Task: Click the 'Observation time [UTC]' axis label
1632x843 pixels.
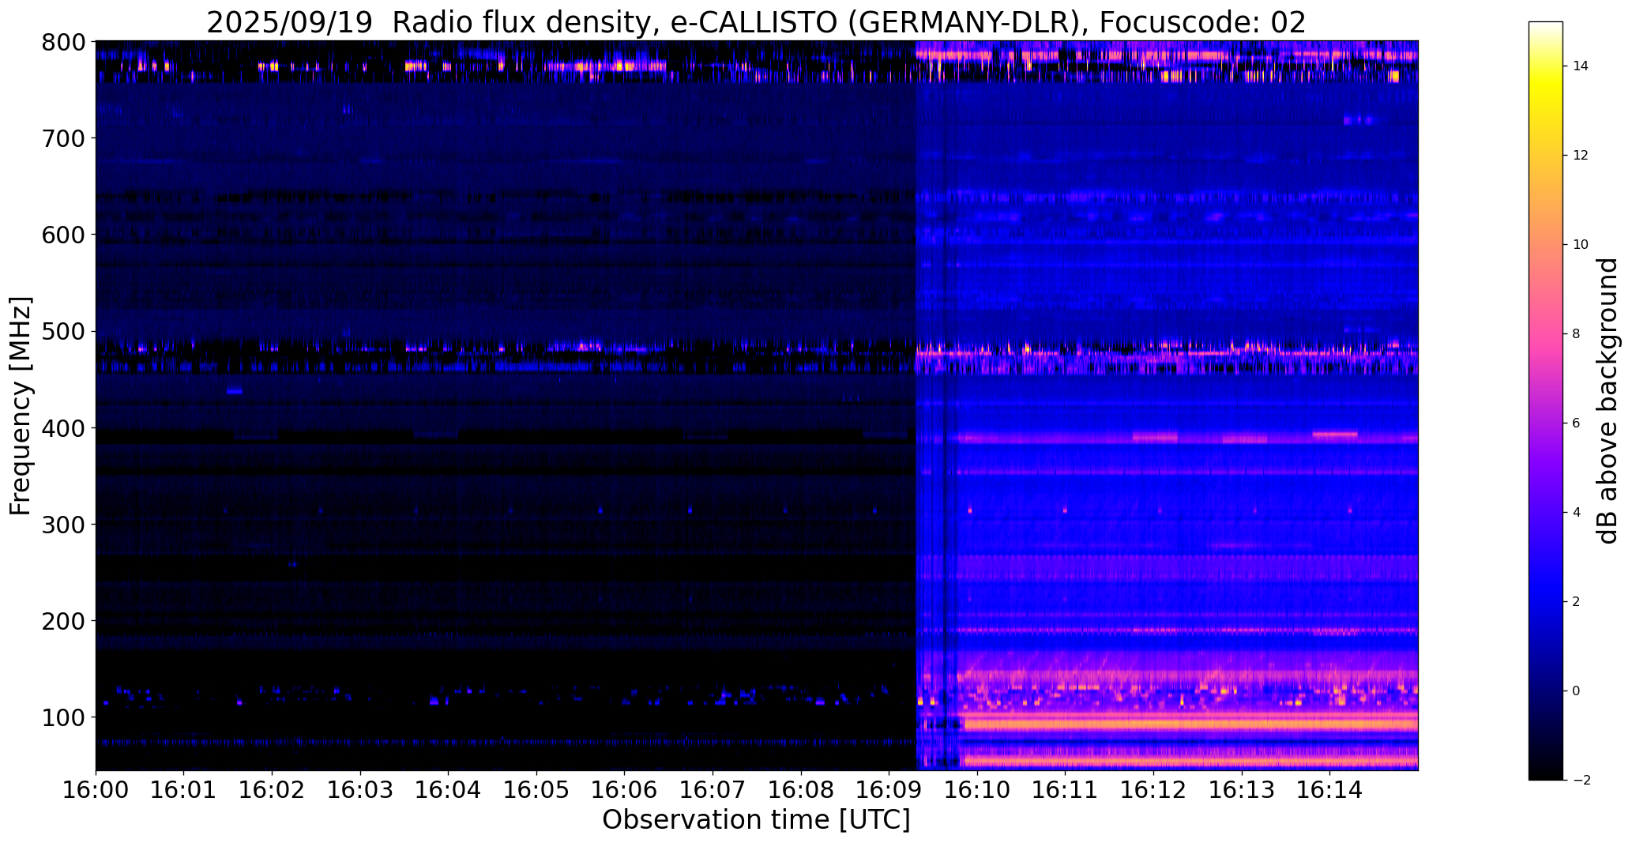Action: [x=756, y=820]
